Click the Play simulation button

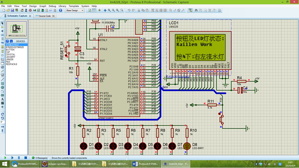5,158
